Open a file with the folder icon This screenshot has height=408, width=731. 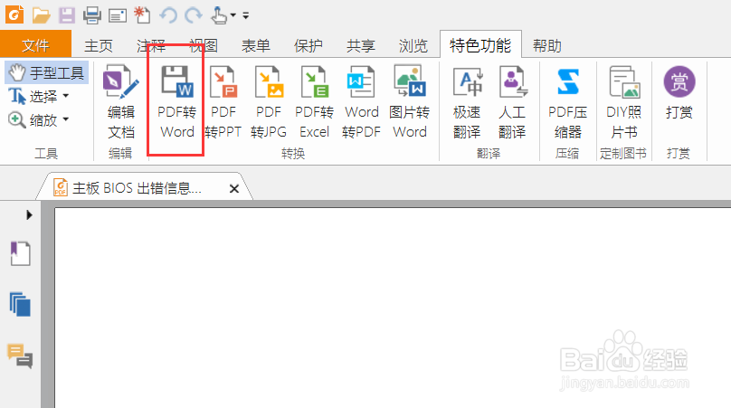(x=41, y=15)
